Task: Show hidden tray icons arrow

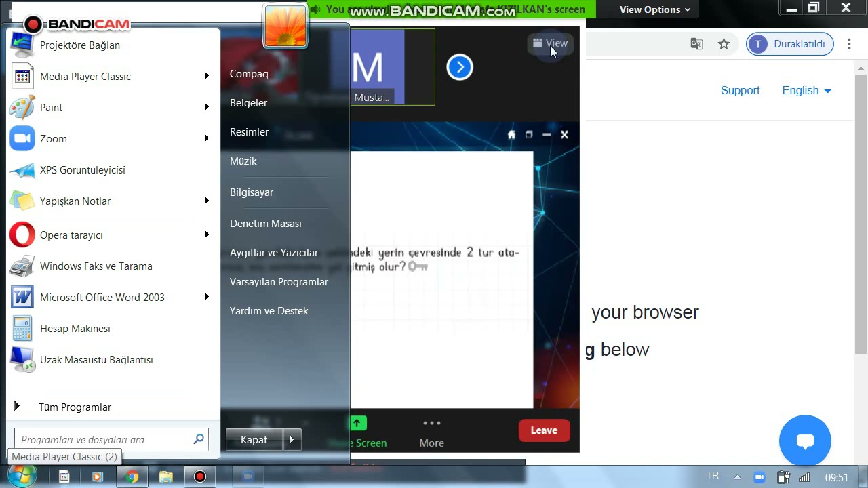Action: tap(737, 477)
